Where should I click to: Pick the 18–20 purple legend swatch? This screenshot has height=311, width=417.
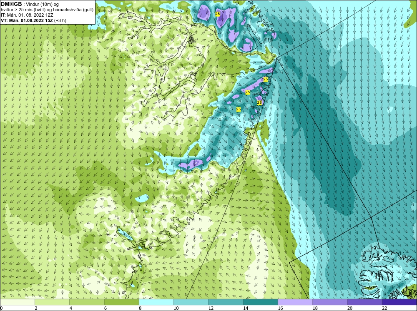(330, 302)
